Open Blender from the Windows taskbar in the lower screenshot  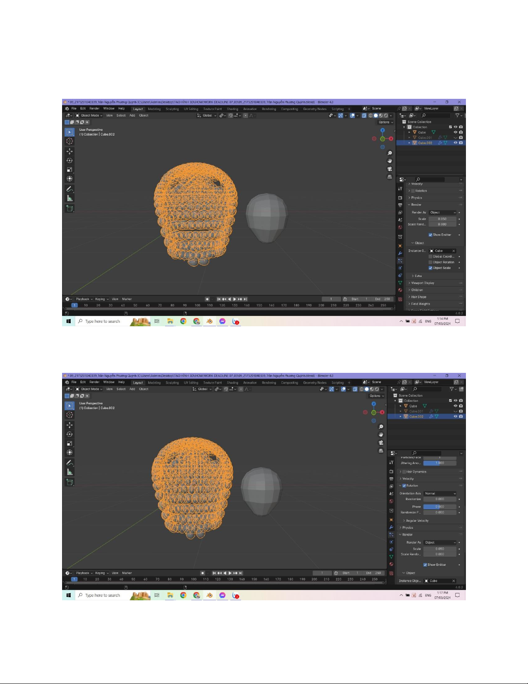tap(209, 596)
